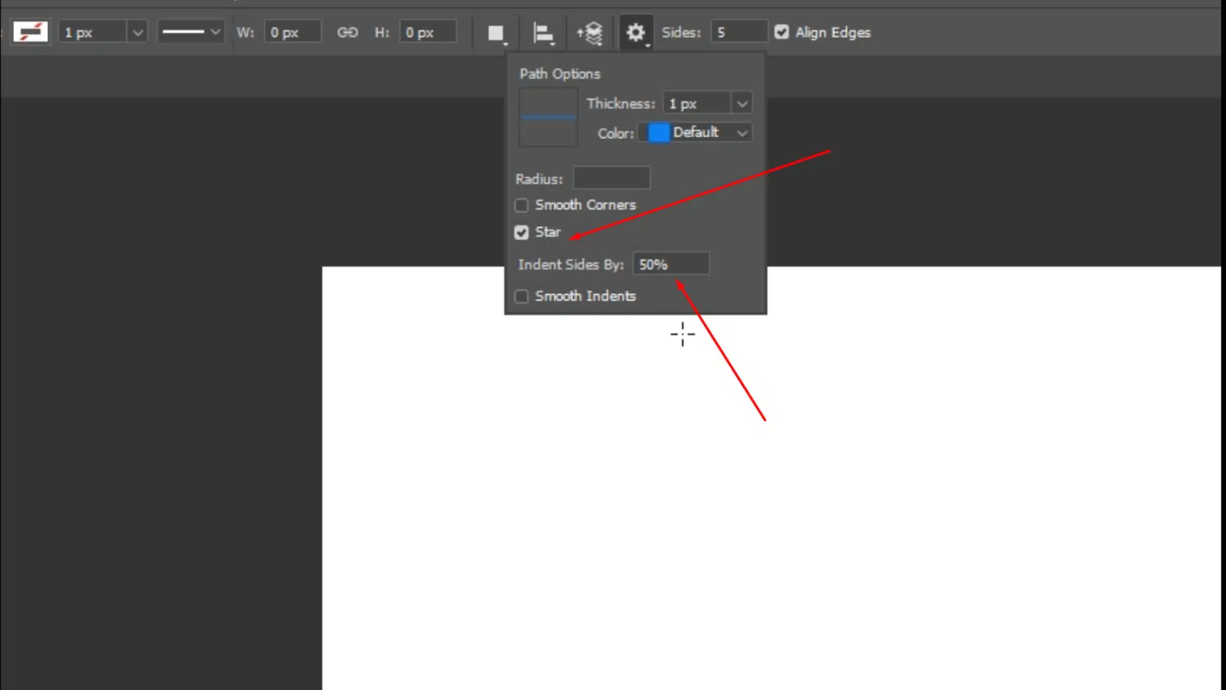Click the horizontal align icon in toolbar
This screenshot has height=690, width=1226.
pos(542,33)
